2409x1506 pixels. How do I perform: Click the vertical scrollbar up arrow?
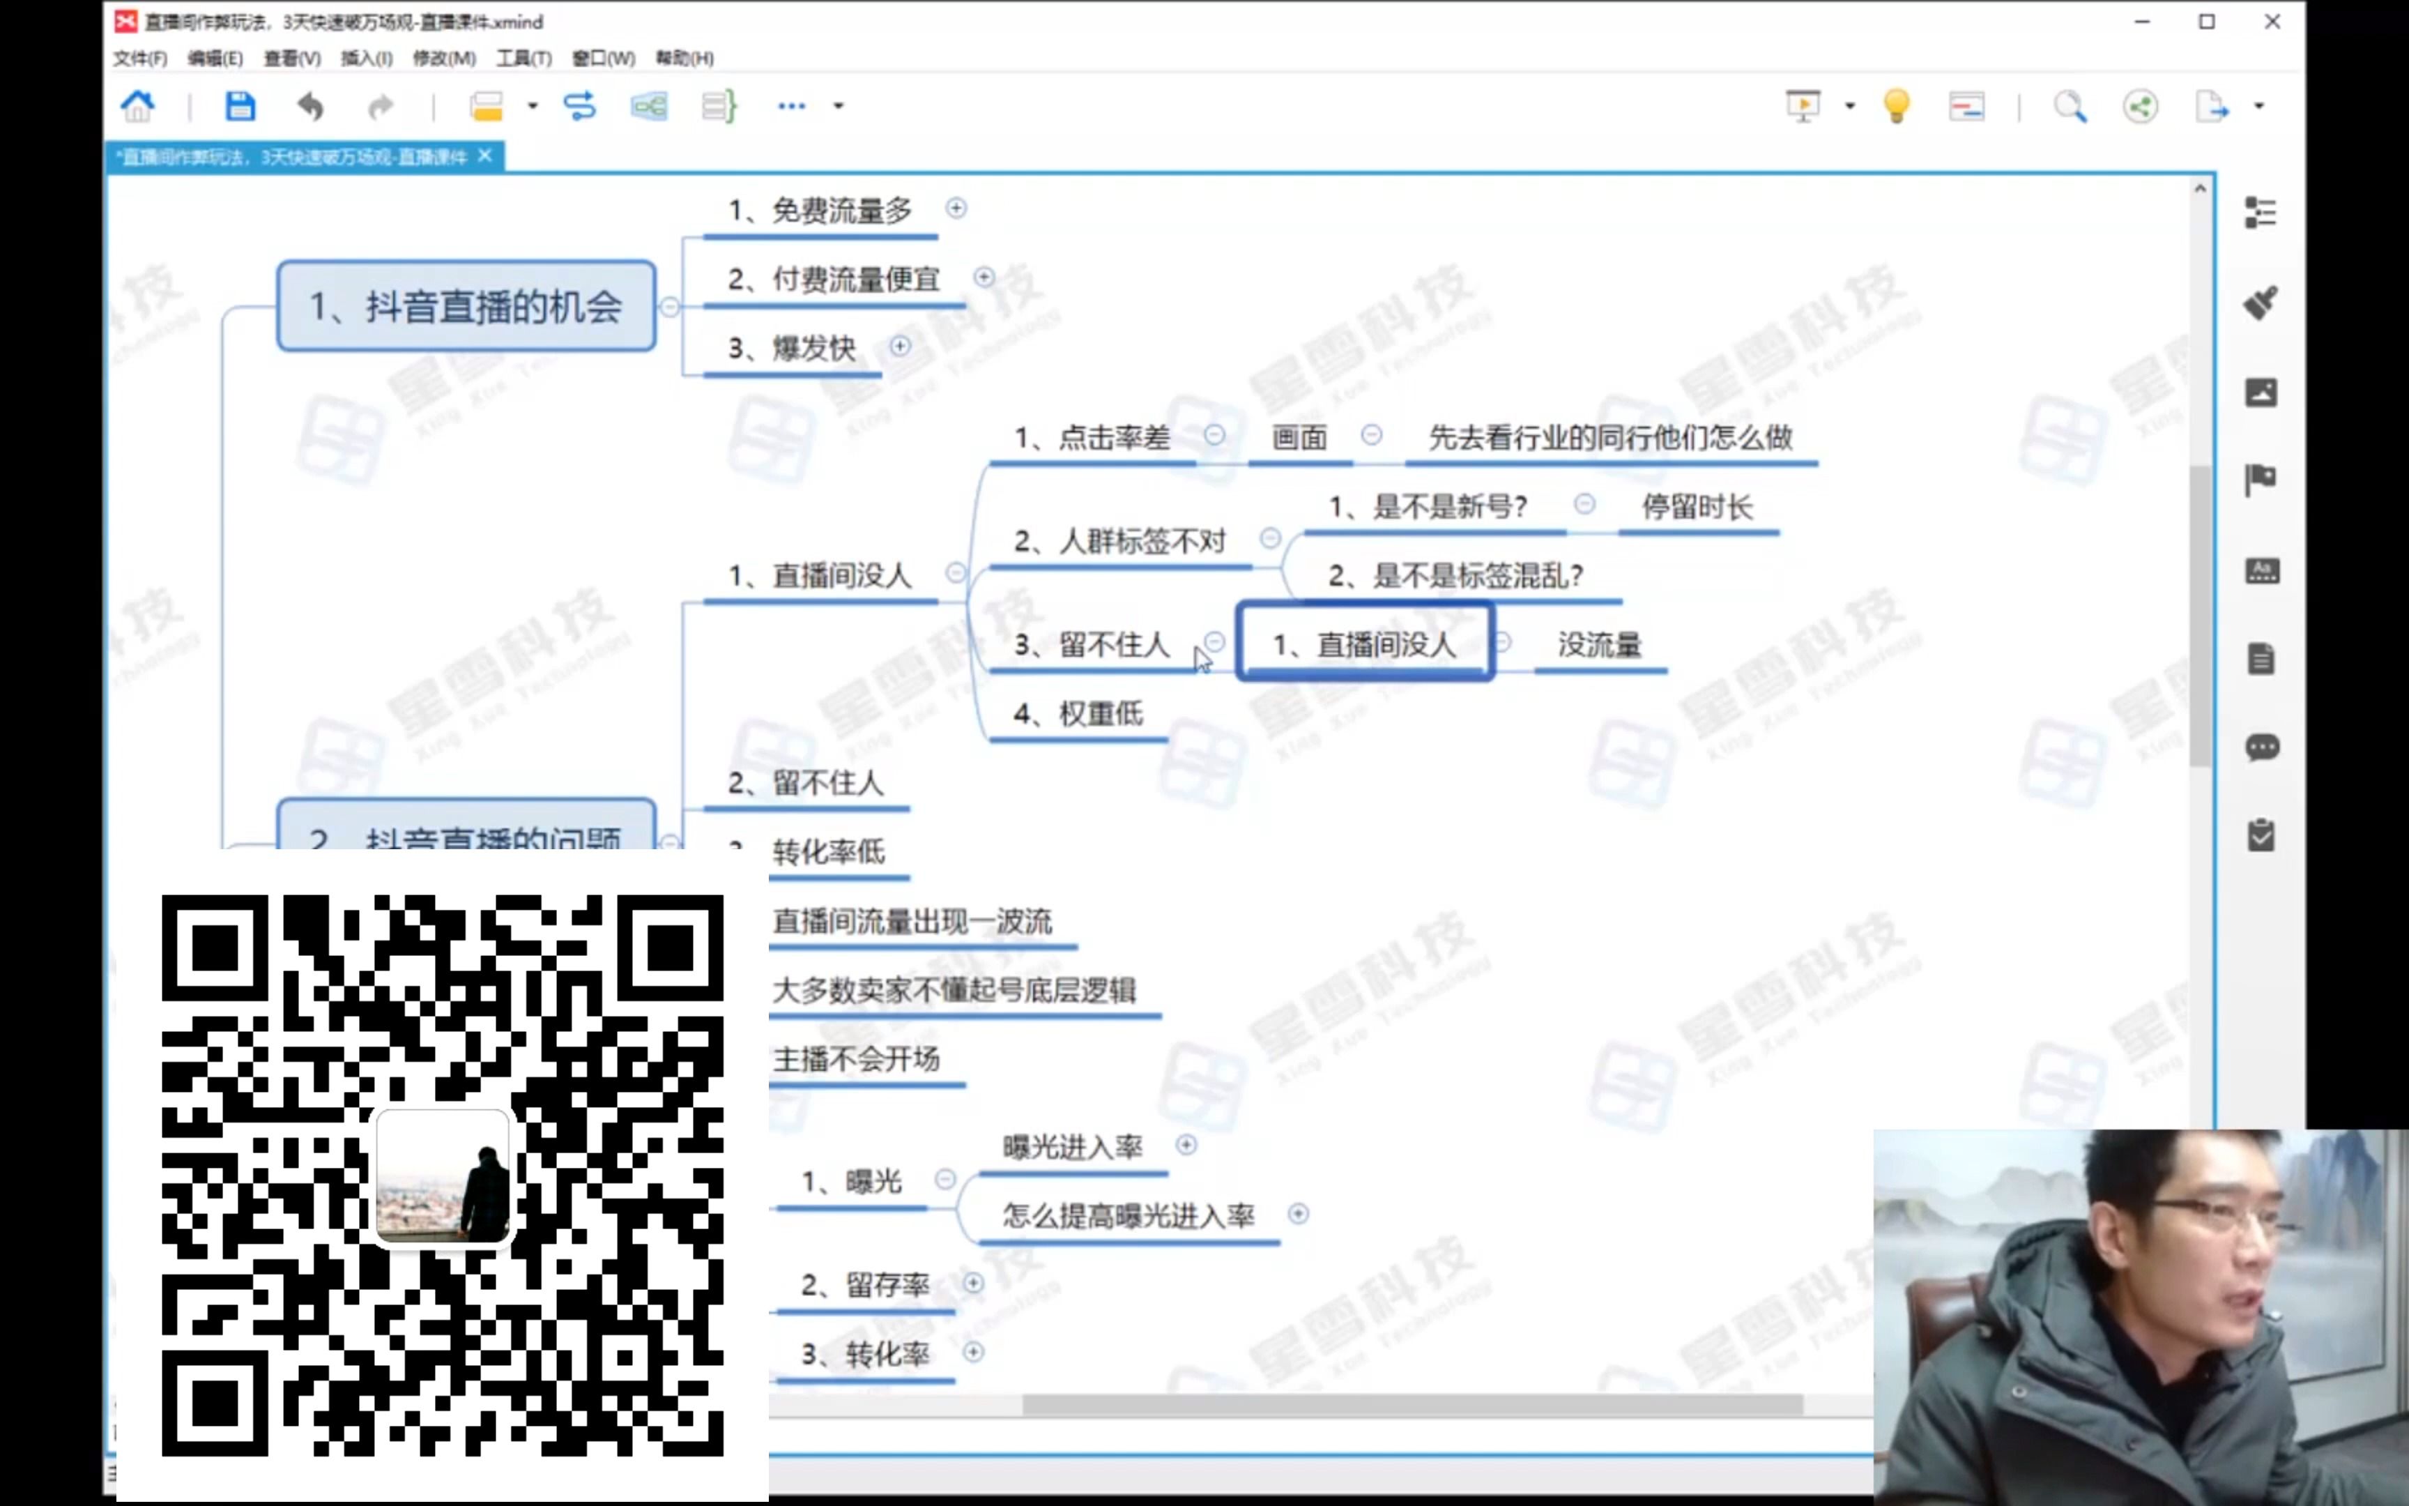[2200, 189]
